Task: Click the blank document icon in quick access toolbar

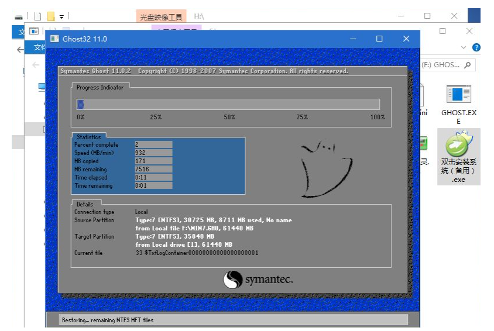Action: tap(37, 16)
